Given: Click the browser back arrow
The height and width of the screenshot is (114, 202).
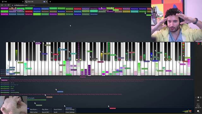Looking at the screenshot, I should pos(2,5).
